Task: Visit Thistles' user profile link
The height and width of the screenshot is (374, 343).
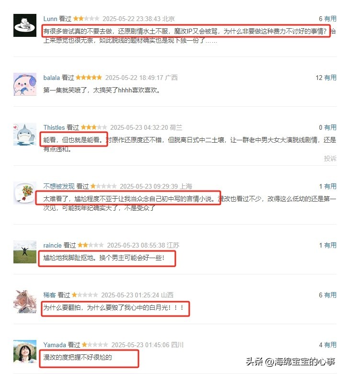Action: coord(54,127)
